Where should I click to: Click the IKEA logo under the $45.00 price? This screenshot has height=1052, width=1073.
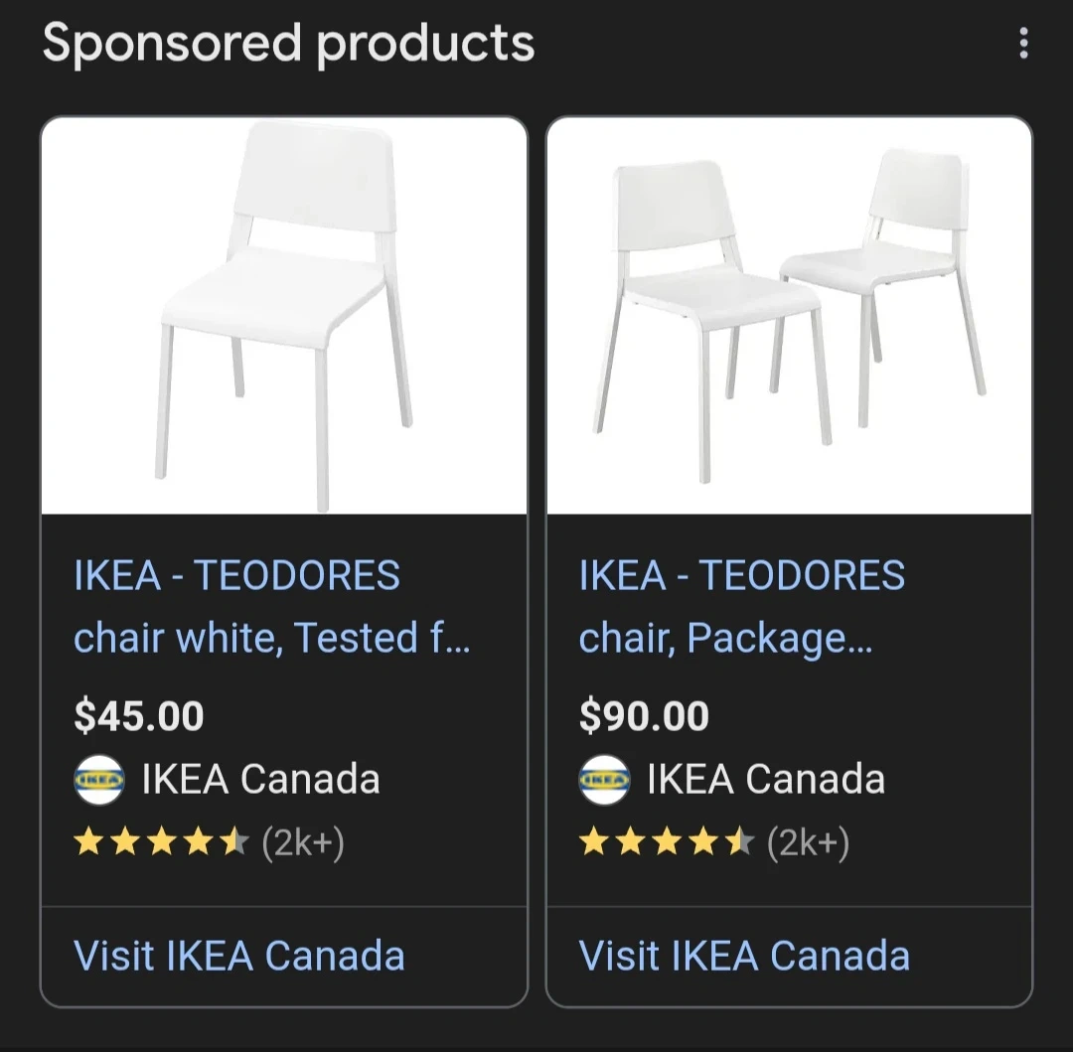[99, 780]
